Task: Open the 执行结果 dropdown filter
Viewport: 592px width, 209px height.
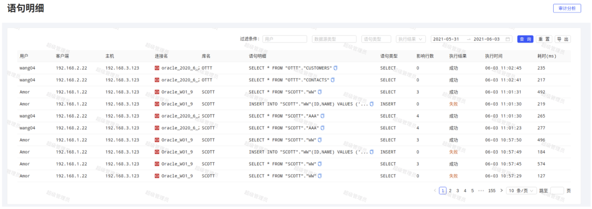Action: point(411,39)
